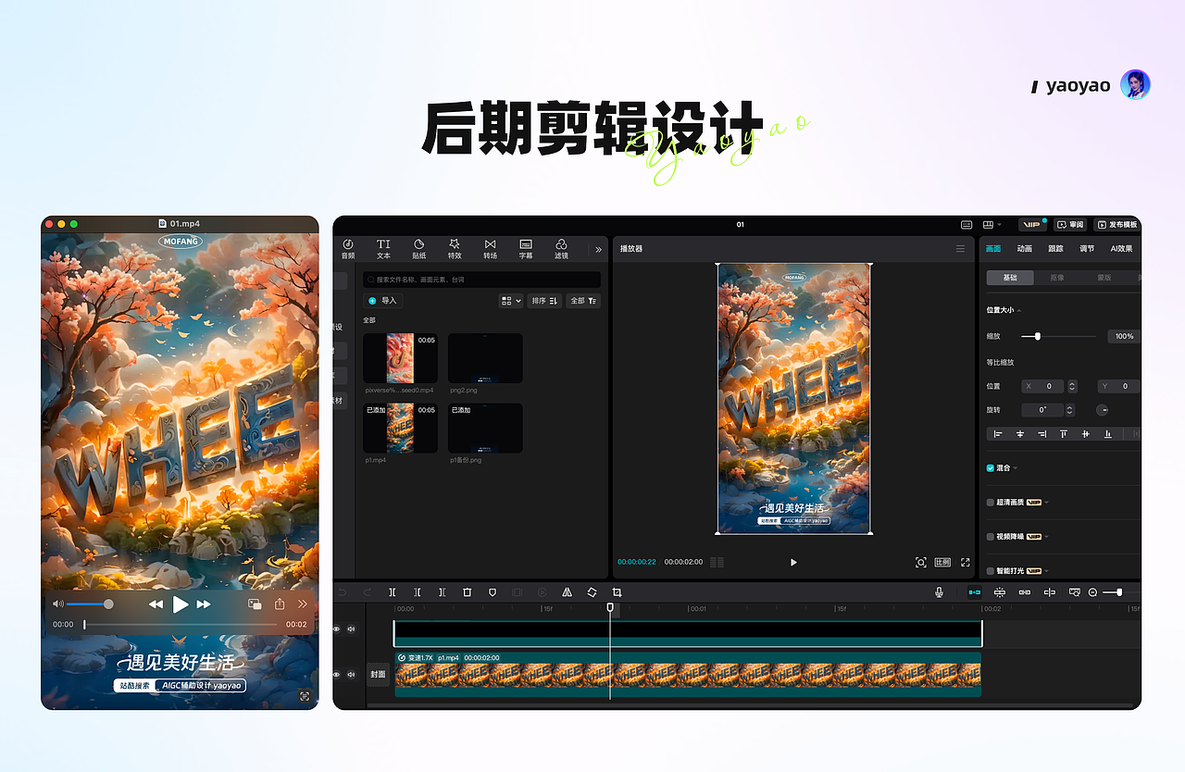1185x772 pixels.
Task: Align right using the align icon
Action: [1042, 433]
